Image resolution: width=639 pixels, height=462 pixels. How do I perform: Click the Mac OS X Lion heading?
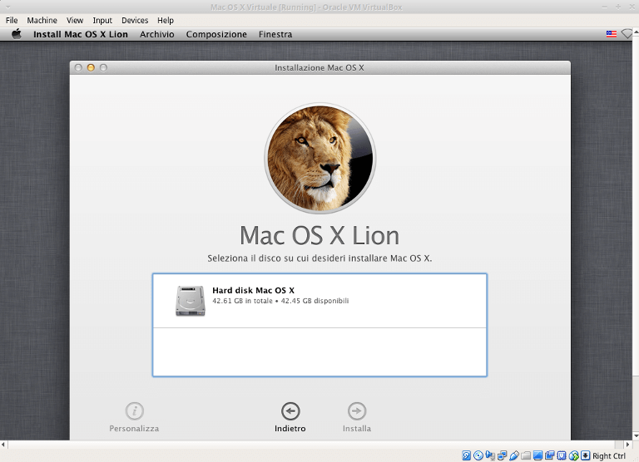pyautogui.click(x=319, y=236)
